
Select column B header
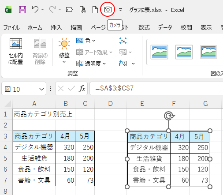click(x=66, y=104)
